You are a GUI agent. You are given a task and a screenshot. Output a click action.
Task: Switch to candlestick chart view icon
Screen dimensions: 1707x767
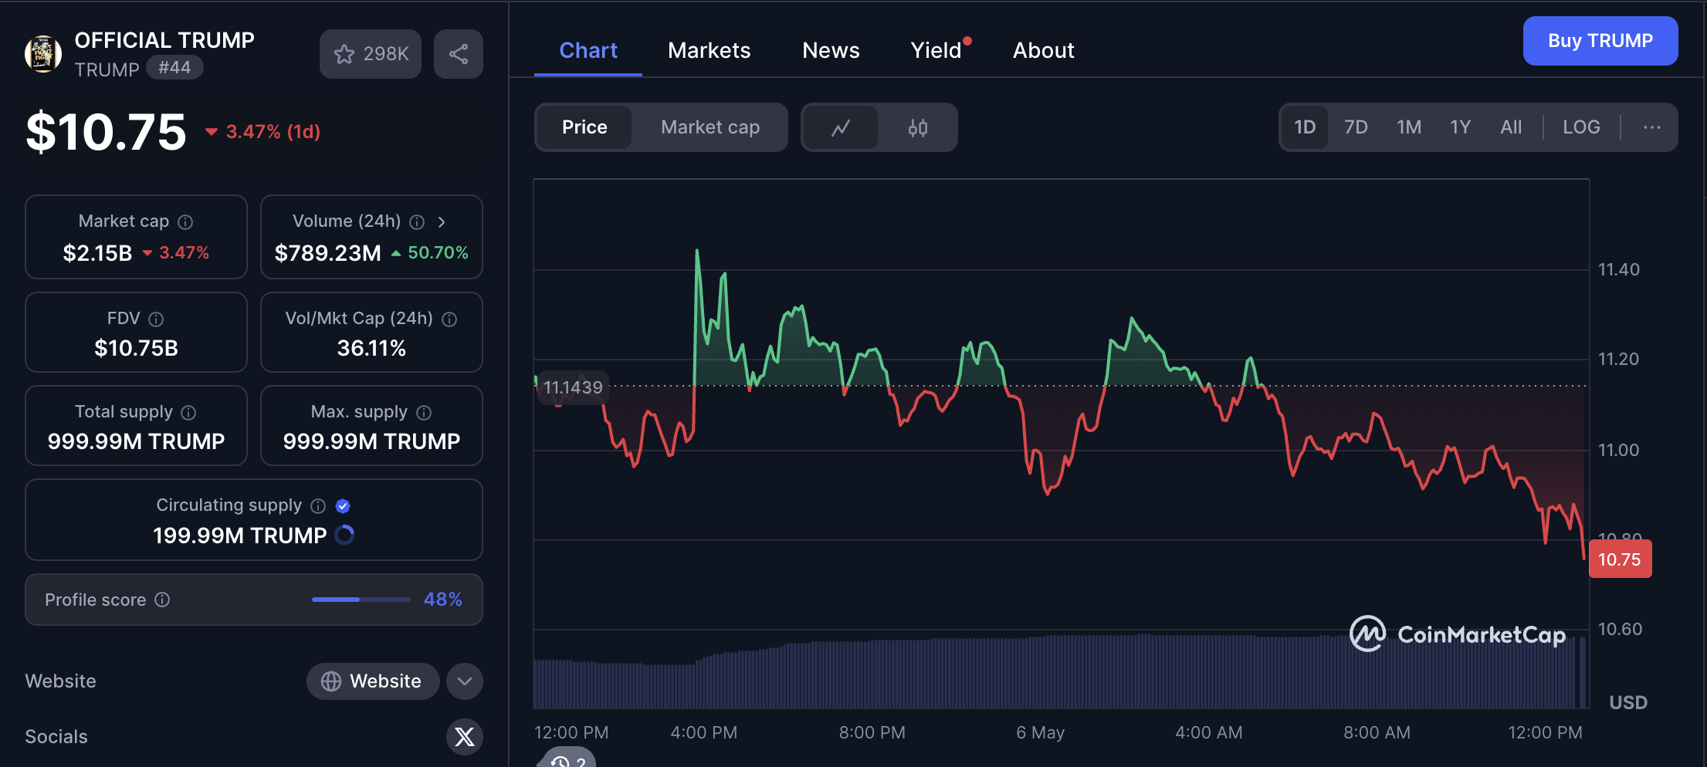tap(918, 127)
